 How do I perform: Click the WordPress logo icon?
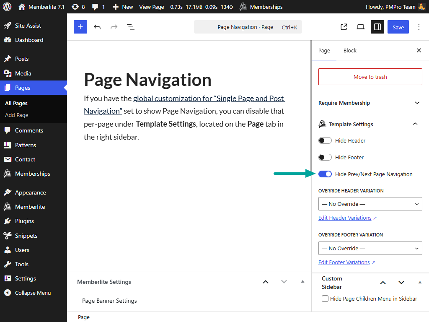coord(7,7)
